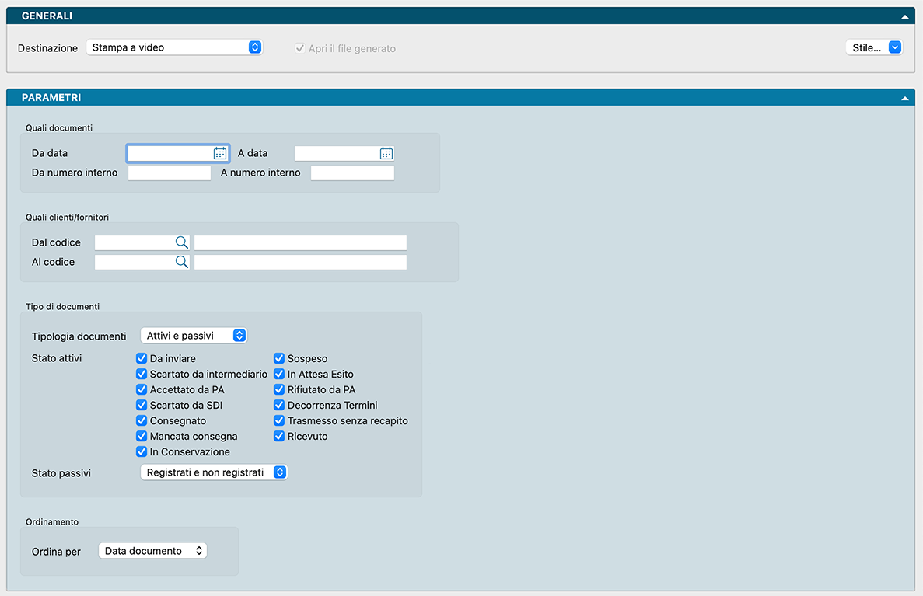Viewport: 923px width, 596px height.
Task: Change the Ordina per selection
Action: point(153,551)
